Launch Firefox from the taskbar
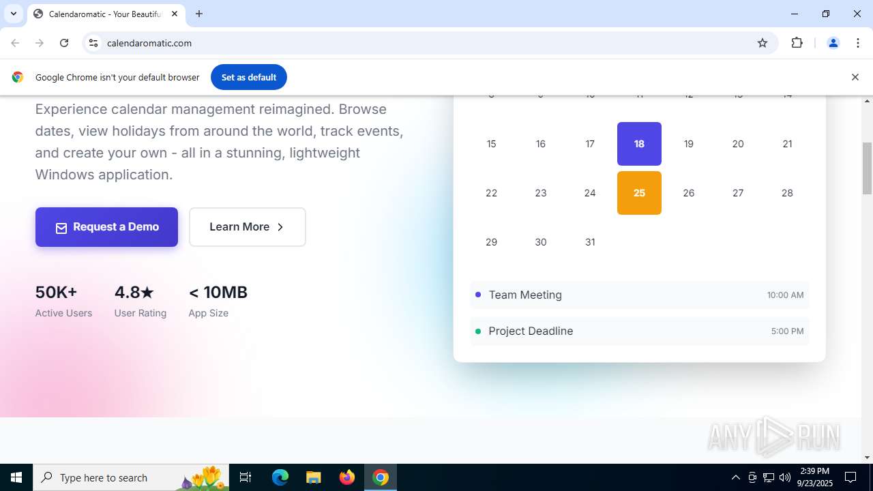The height and width of the screenshot is (491, 873). (347, 477)
